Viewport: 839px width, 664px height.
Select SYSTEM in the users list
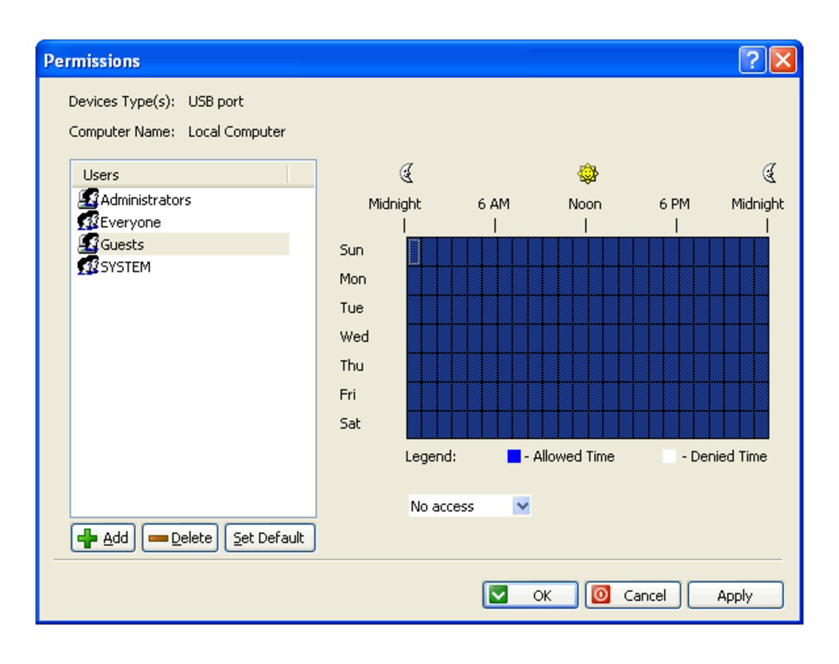(x=183, y=266)
